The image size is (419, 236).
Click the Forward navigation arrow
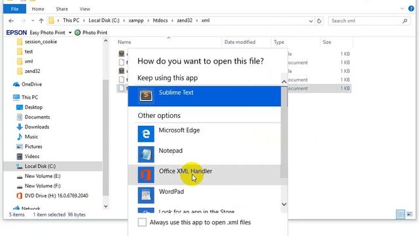23,20
